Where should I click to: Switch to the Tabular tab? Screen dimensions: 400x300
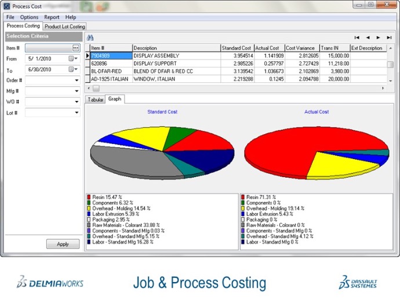pyautogui.click(x=95, y=100)
